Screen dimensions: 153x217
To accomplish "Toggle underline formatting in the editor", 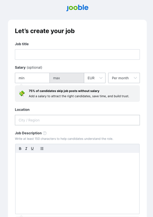I will [32, 149].
